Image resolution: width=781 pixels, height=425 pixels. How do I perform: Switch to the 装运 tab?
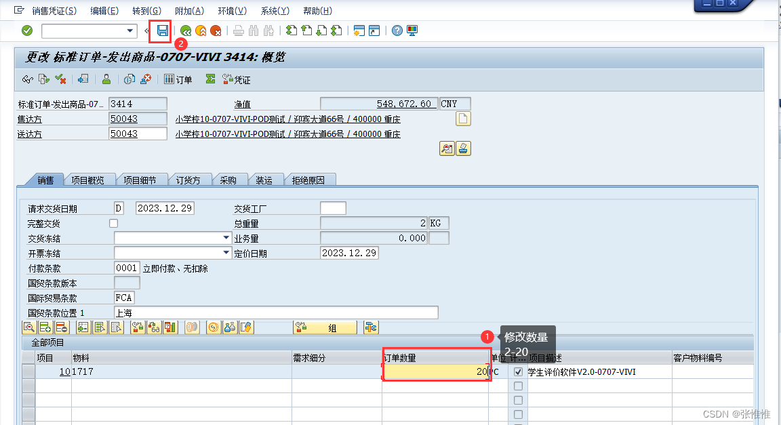click(x=265, y=180)
